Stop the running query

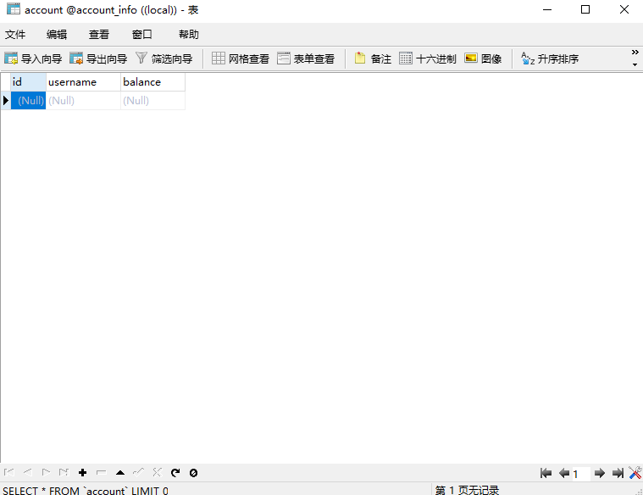[x=193, y=473]
